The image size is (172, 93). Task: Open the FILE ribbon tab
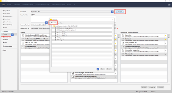click(x=3, y=5)
